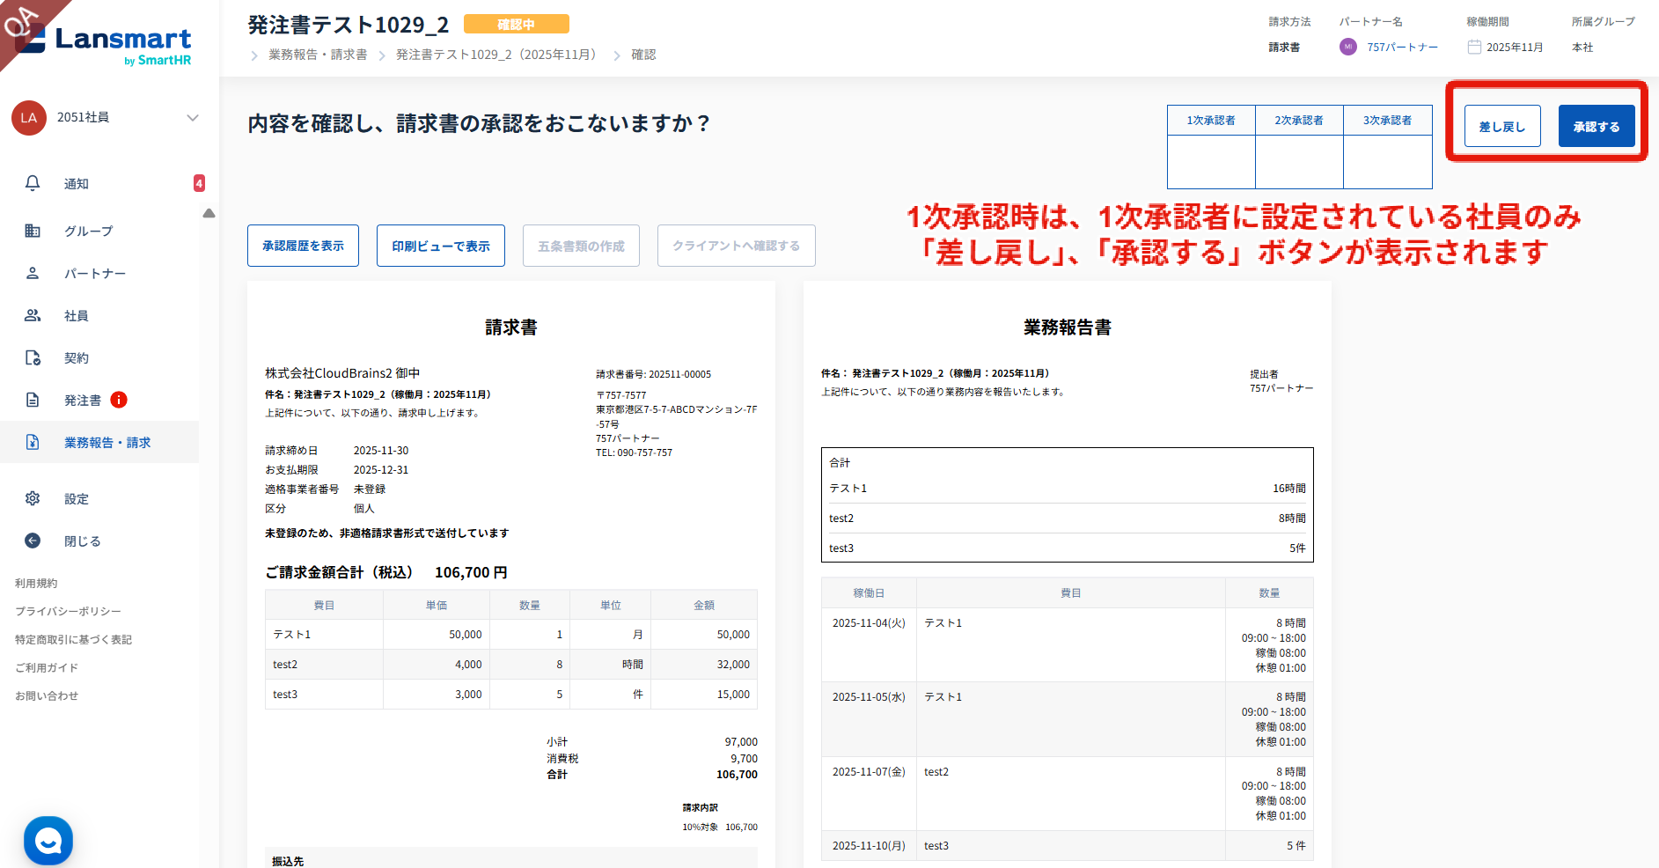
Task: Expand the 2051社員 account dropdown
Action: (x=193, y=118)
